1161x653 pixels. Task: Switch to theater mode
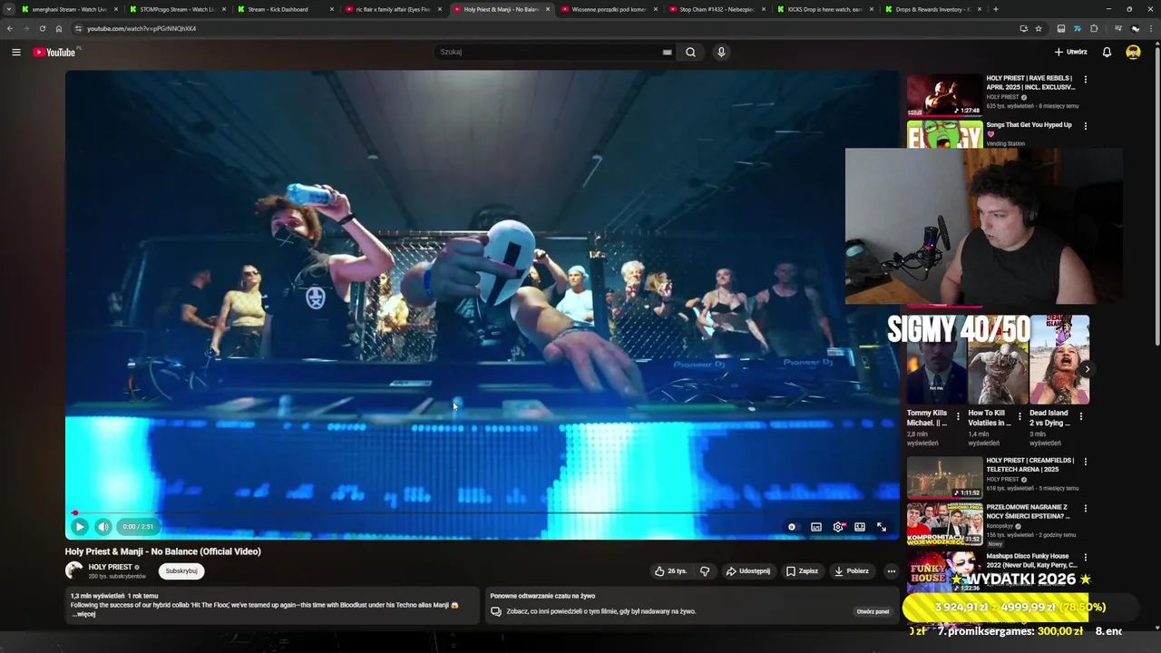click(x=860, y=527)
